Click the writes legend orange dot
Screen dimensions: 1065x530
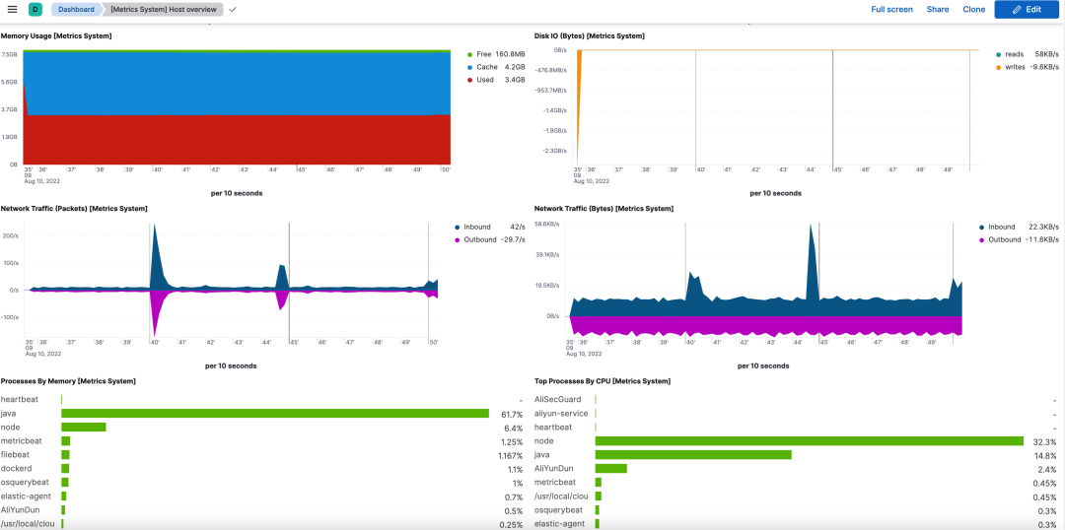point(997,67)
